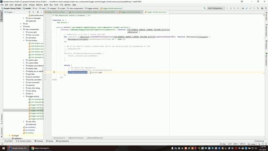Image resolution: width=268 pixels, height=151 pixels.
Task: Click the view-components breadcrumb in navigation bar
Action: tap(75, 8)
